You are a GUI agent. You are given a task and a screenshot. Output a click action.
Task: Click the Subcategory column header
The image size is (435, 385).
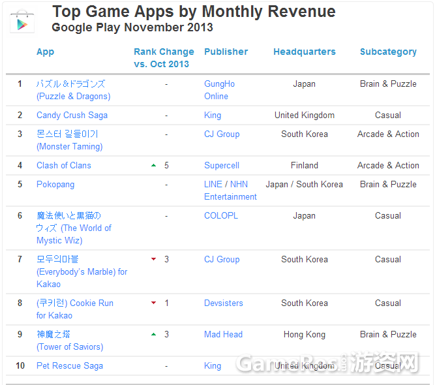[x=389, y=52]
